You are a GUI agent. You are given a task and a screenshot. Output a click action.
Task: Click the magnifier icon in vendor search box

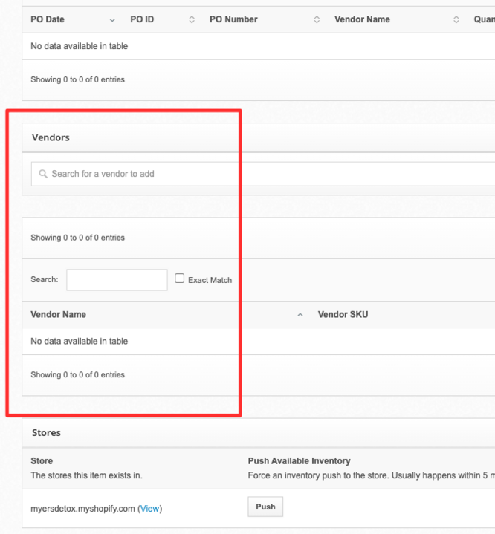coord(43,174)
